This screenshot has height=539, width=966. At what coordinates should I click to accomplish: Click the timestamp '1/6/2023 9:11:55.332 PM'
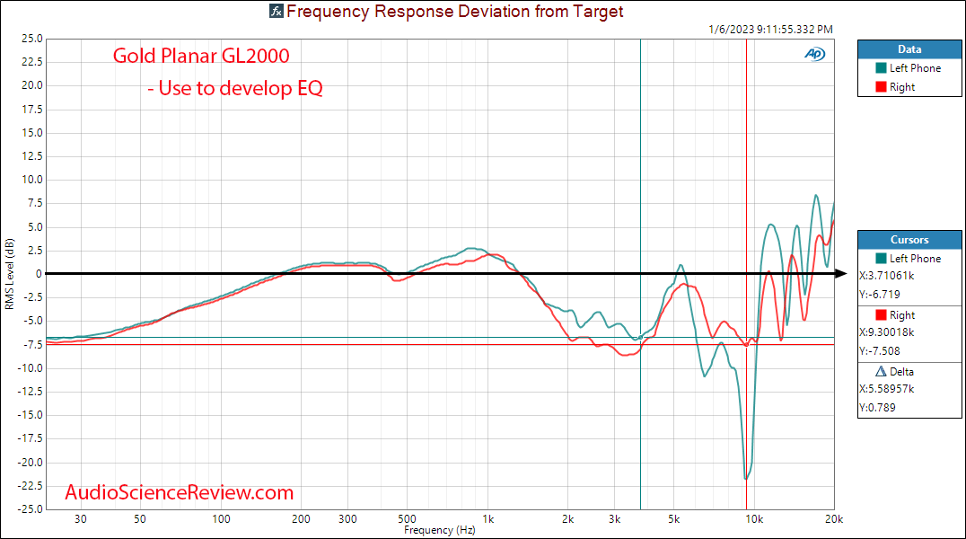(770, 29)
